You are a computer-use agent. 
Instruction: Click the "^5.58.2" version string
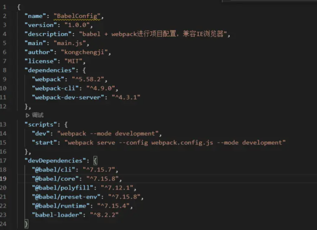[88, 79]
